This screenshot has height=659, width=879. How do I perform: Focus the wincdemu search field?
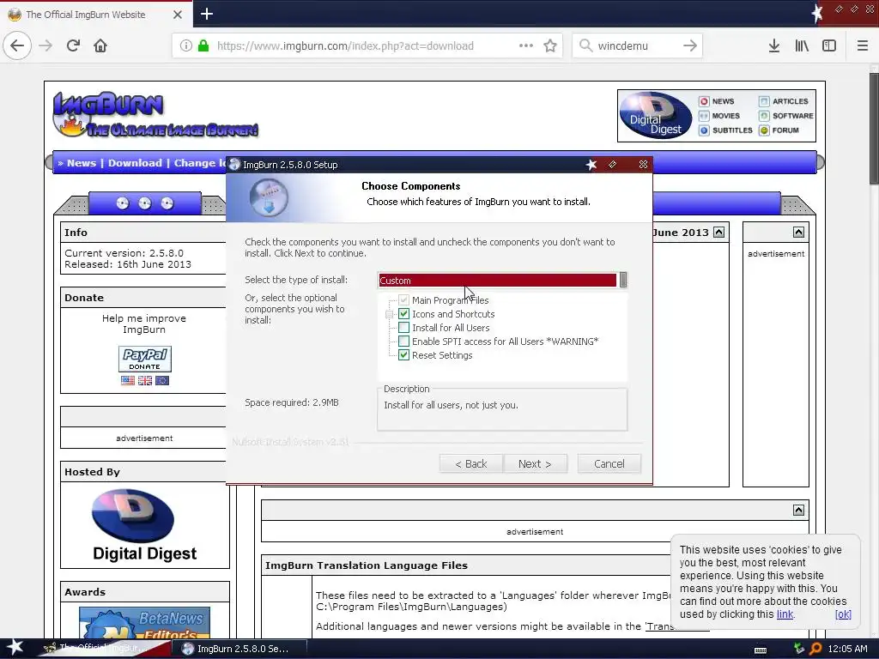636,46
